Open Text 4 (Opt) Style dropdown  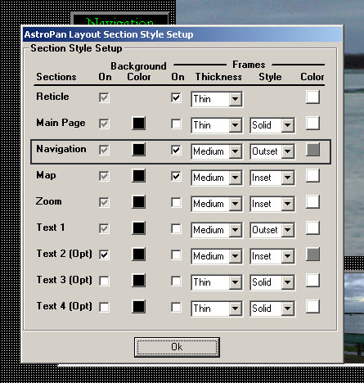272,309
